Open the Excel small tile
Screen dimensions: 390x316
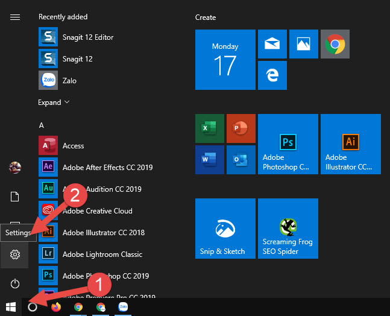[209, 128]
